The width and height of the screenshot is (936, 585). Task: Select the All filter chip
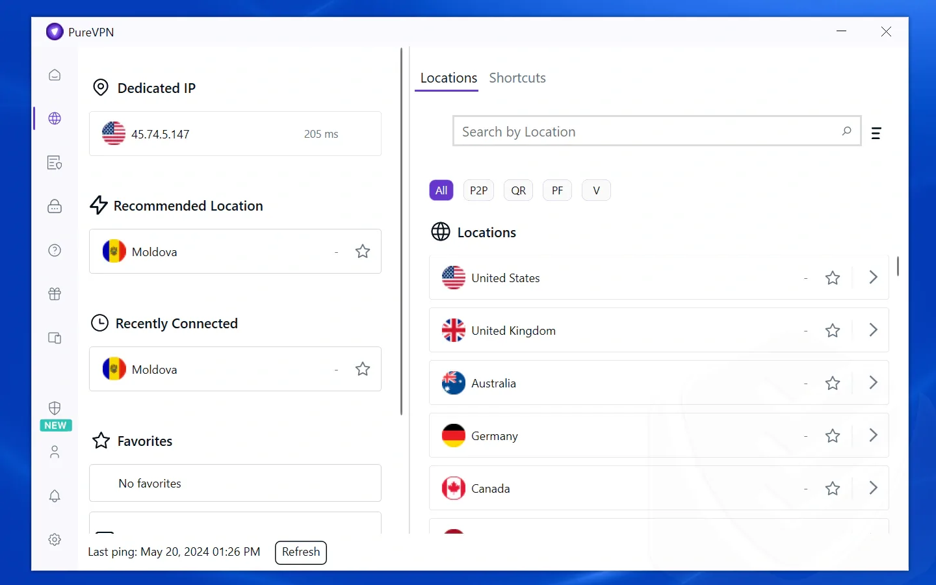click(441, 190)
